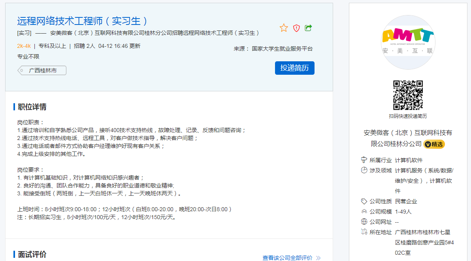Click the 职位详情 section heading
Image resolution: width=471 pixels, height=261 pixels.
[32, 107]
